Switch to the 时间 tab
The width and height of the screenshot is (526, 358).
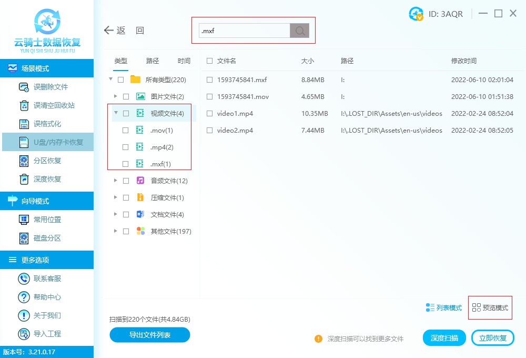184,61
